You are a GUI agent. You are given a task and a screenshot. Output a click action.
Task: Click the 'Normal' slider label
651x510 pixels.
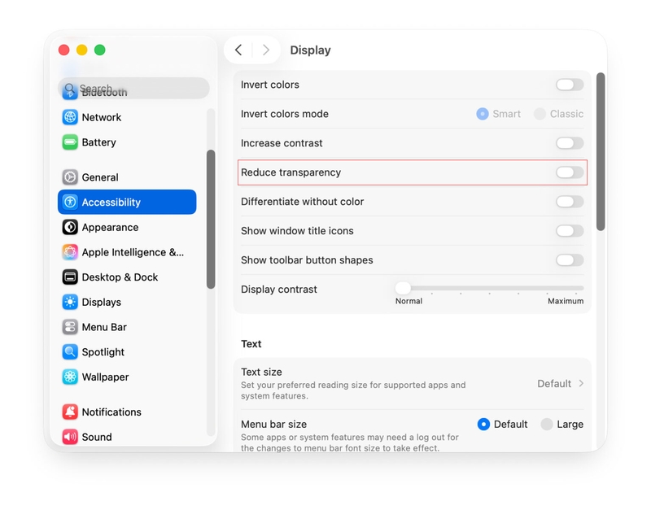pyautogui.click(x=409, y=301)
